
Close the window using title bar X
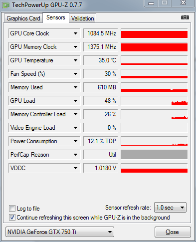click(183, 3)
